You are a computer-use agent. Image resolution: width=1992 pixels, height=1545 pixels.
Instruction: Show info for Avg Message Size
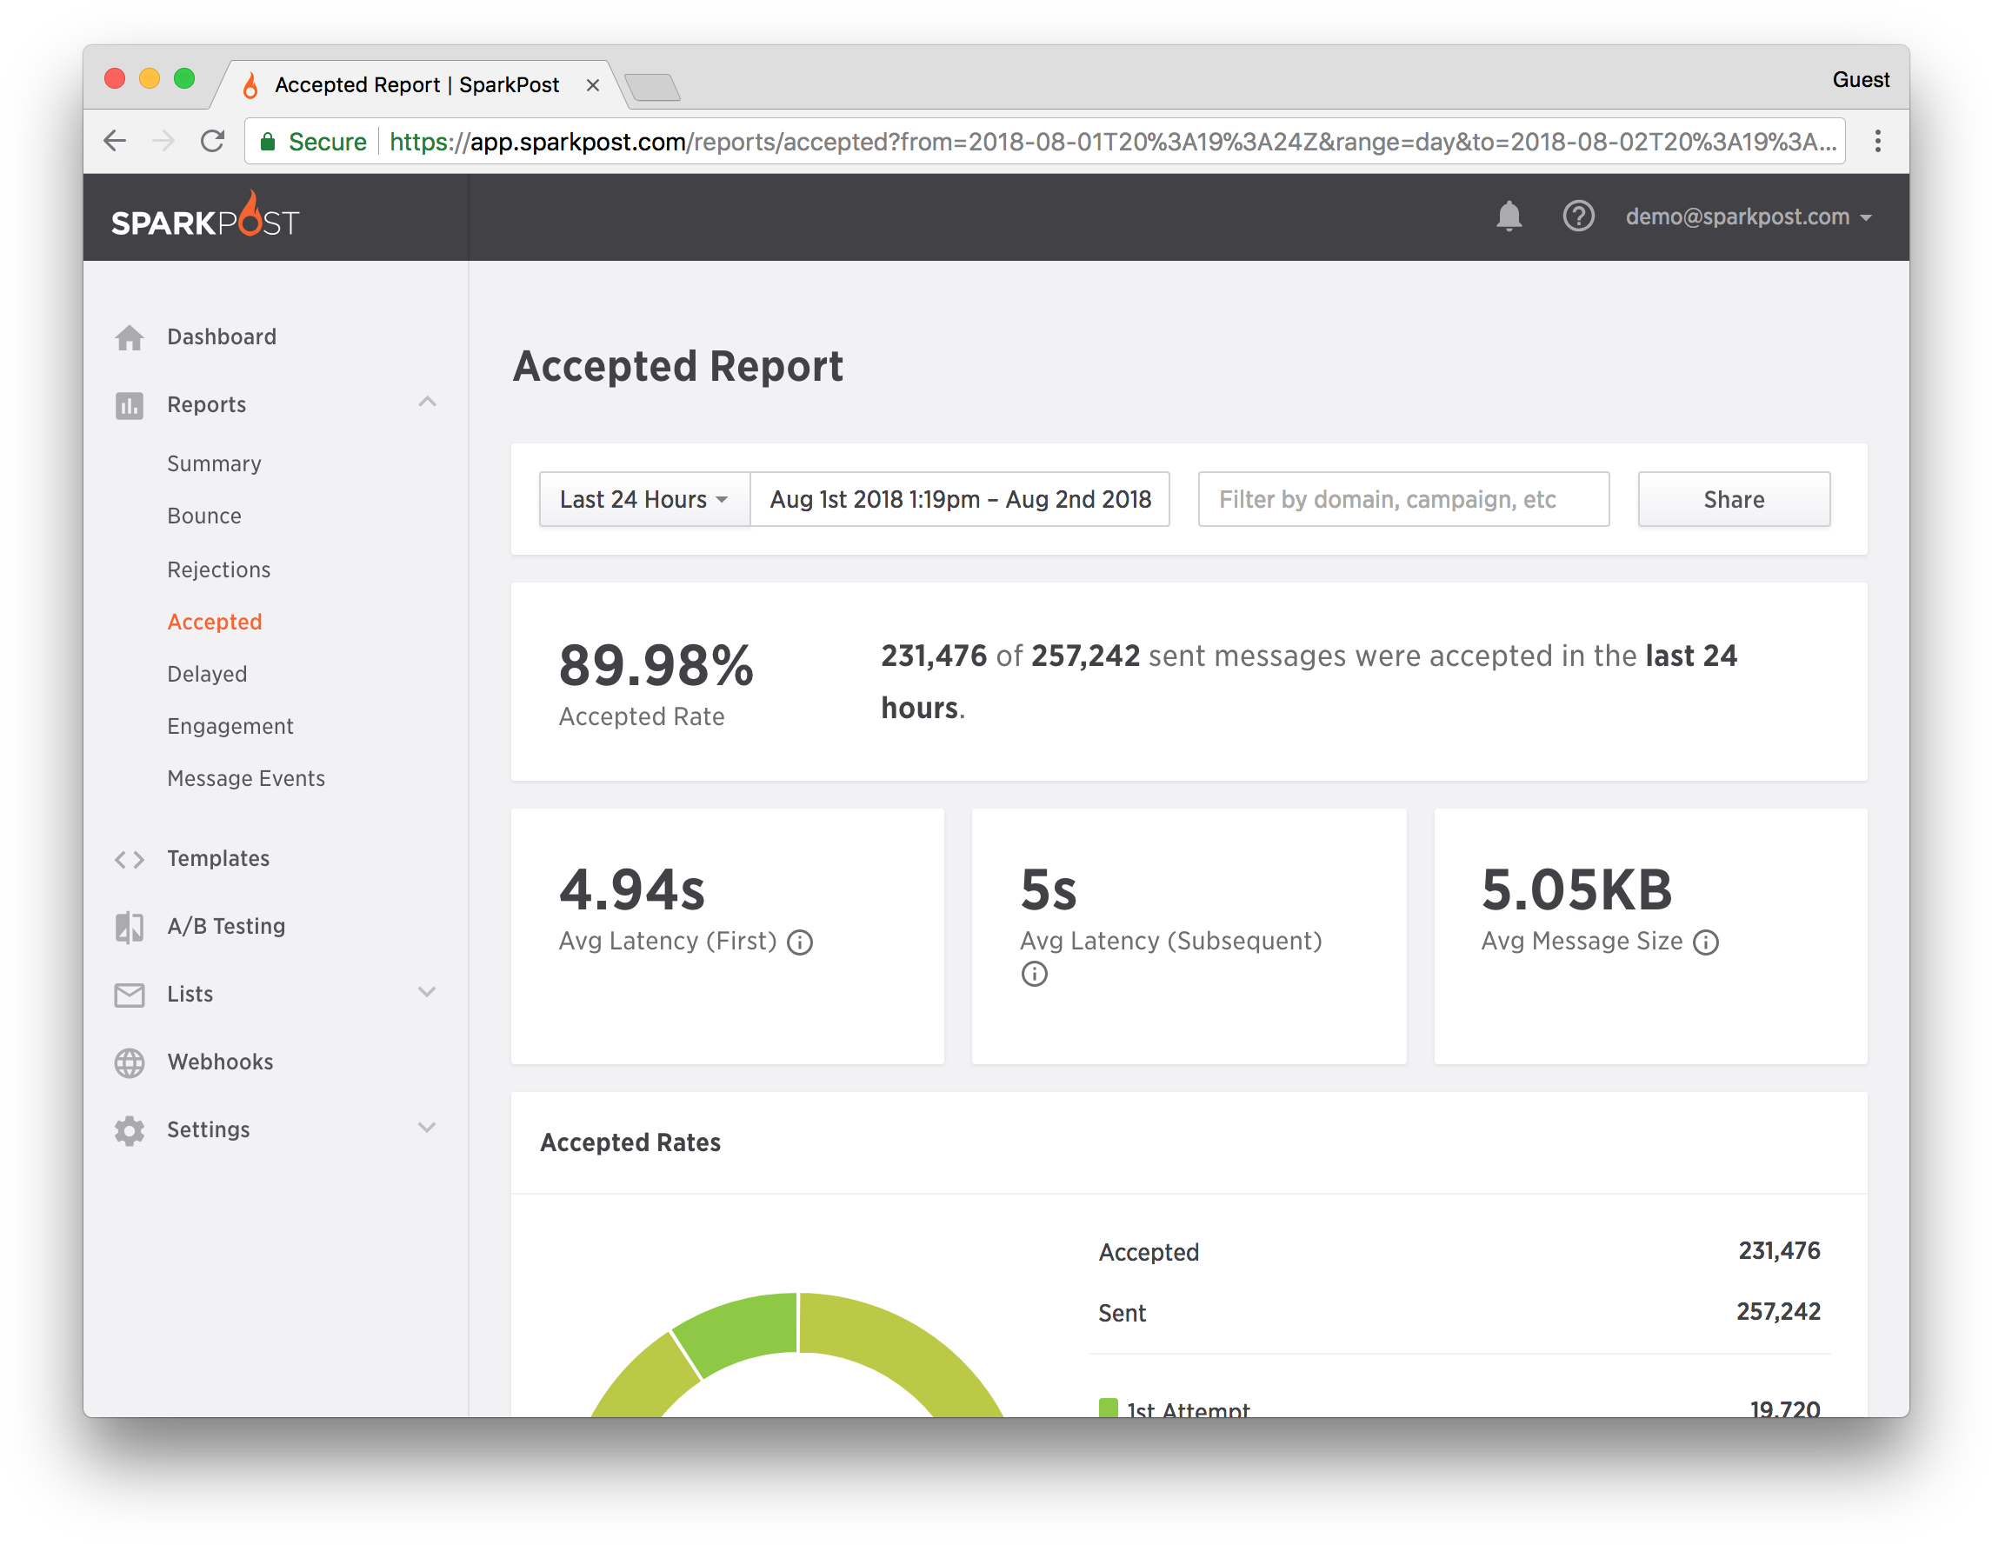coord(1706,942)
